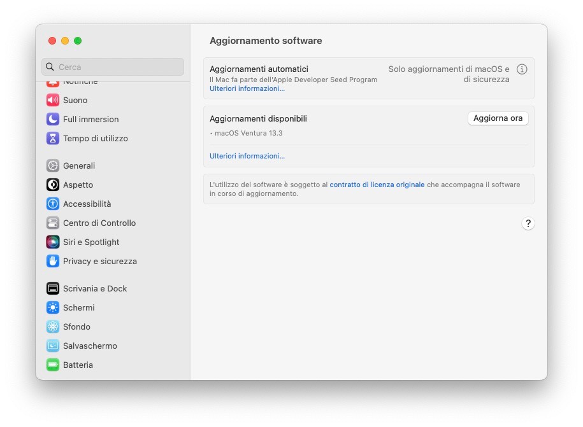The width and height of the screenshot is (583, 427).
Task: Select the Batteria label
Action: [x=78, y=365]
